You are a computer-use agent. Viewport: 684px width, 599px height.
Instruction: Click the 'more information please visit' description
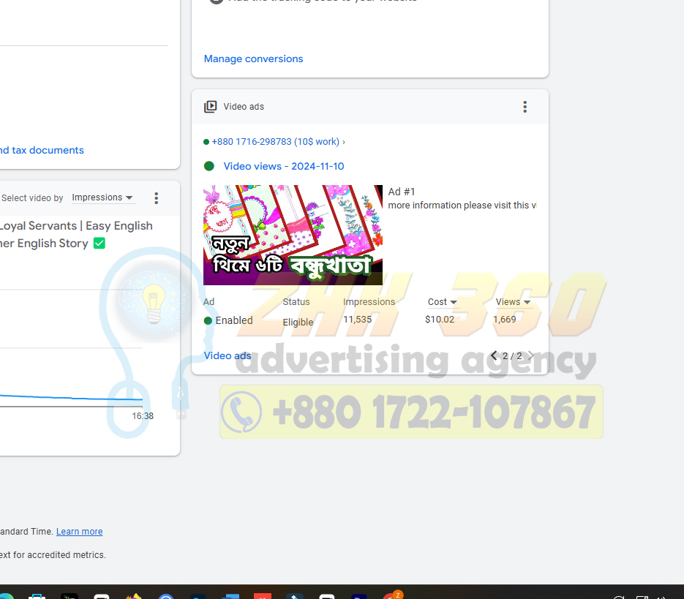tap(462, 205)
